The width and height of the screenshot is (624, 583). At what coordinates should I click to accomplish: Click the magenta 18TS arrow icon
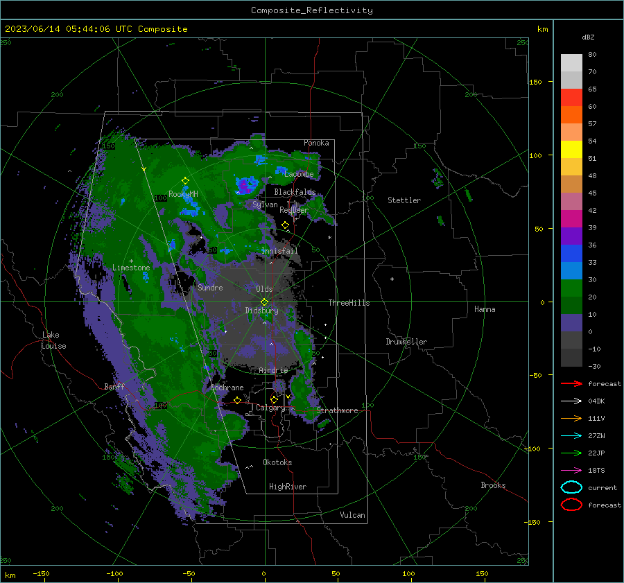(x=571, y=470)
